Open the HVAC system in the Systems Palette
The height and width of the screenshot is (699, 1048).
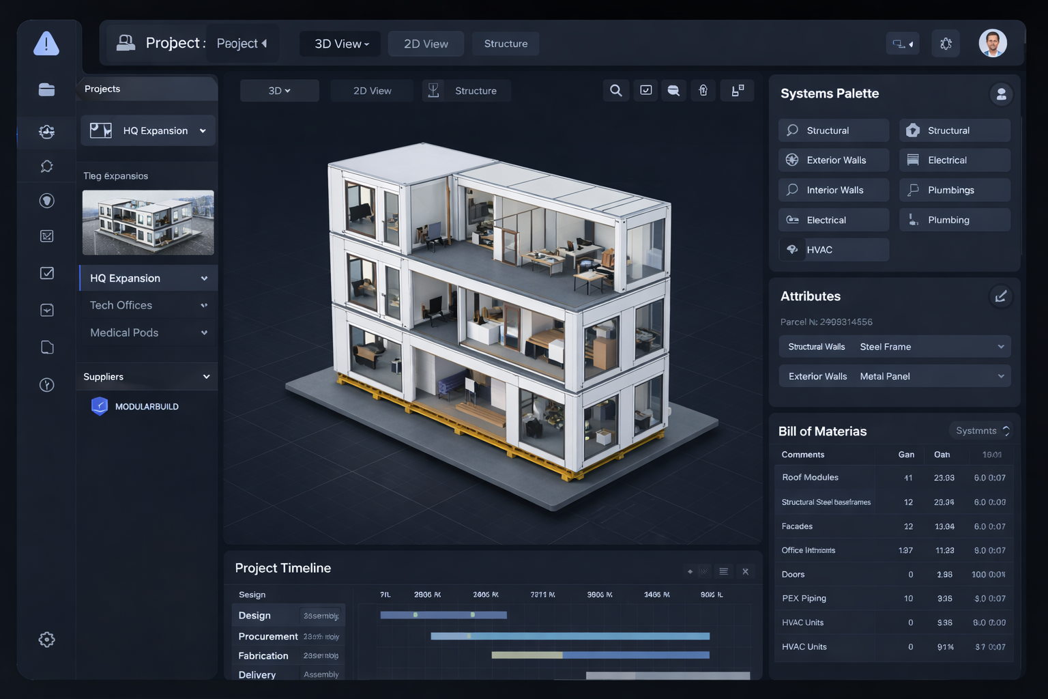833,249
